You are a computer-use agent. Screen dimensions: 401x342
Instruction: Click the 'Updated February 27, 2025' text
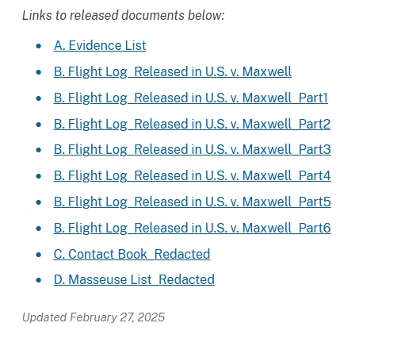[94, 317]
